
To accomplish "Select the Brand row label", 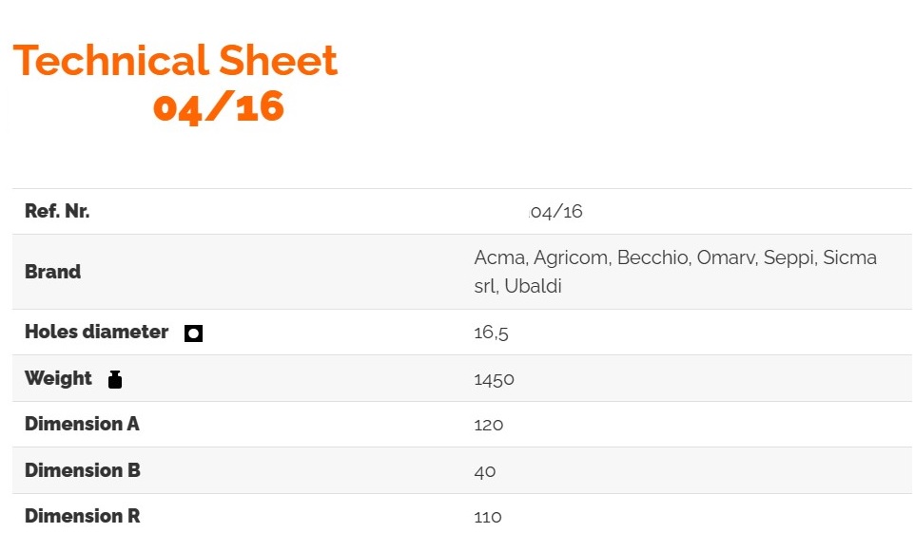I will pos(53,272).
